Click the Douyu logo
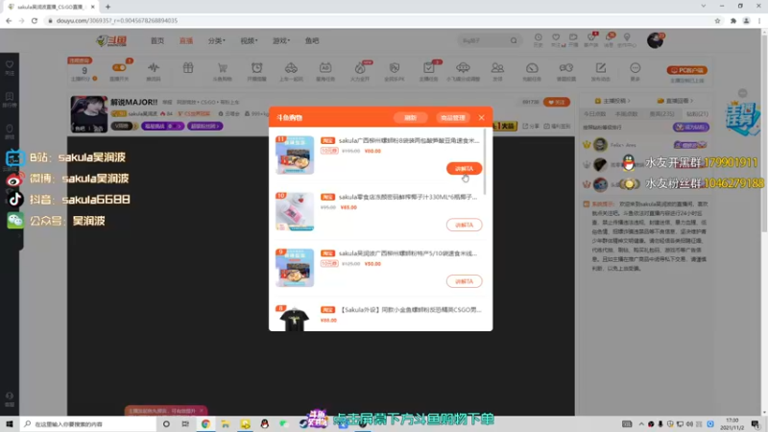 click(111, 40)
